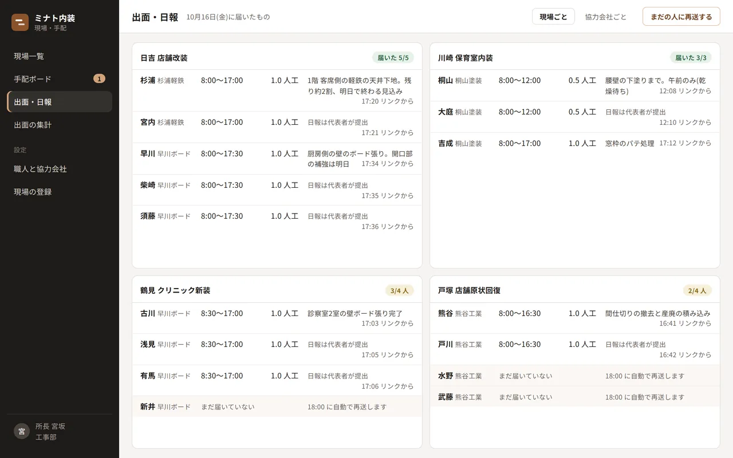733x458 pixels.
Task: Select worker 古川 in 鶴見 card
Action: (148, 313)
